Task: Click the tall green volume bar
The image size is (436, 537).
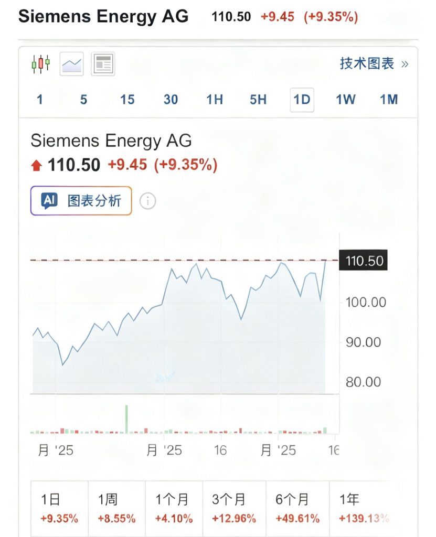Action: [126, 418]
